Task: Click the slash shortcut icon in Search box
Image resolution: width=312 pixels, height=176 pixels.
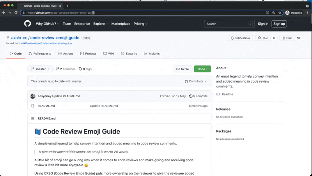Action: click(x=251, y=24)
